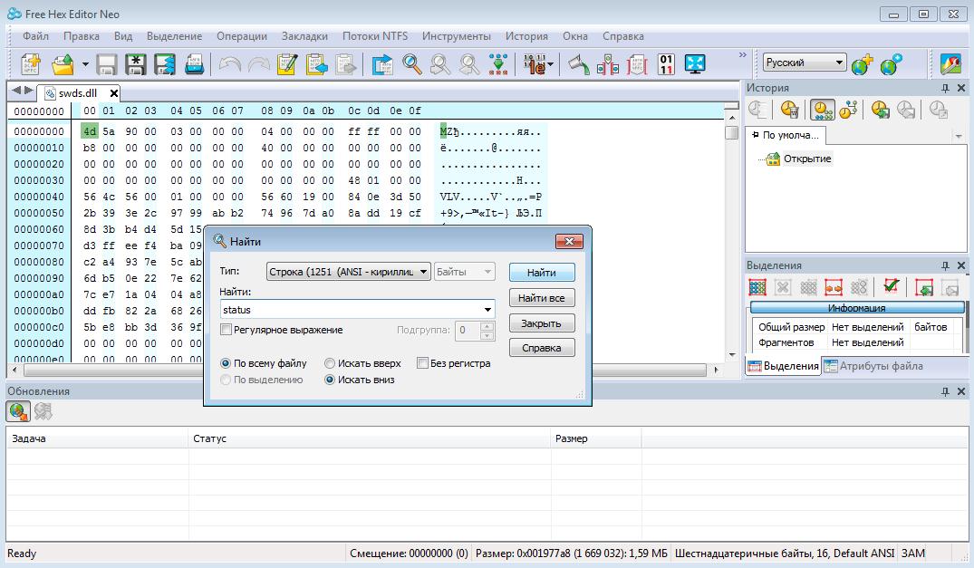Screen dimensions: 974x568
Task: Click the Save selection icon in Выделения panel
Action: point(924,287)
